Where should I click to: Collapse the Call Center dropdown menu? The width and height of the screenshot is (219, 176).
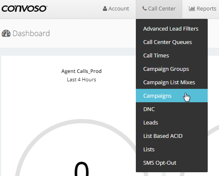tap(159, 9)
